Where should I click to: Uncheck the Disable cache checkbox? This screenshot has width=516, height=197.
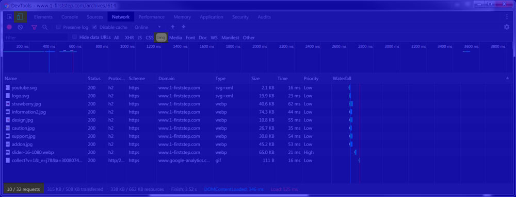tap(95, 27)
